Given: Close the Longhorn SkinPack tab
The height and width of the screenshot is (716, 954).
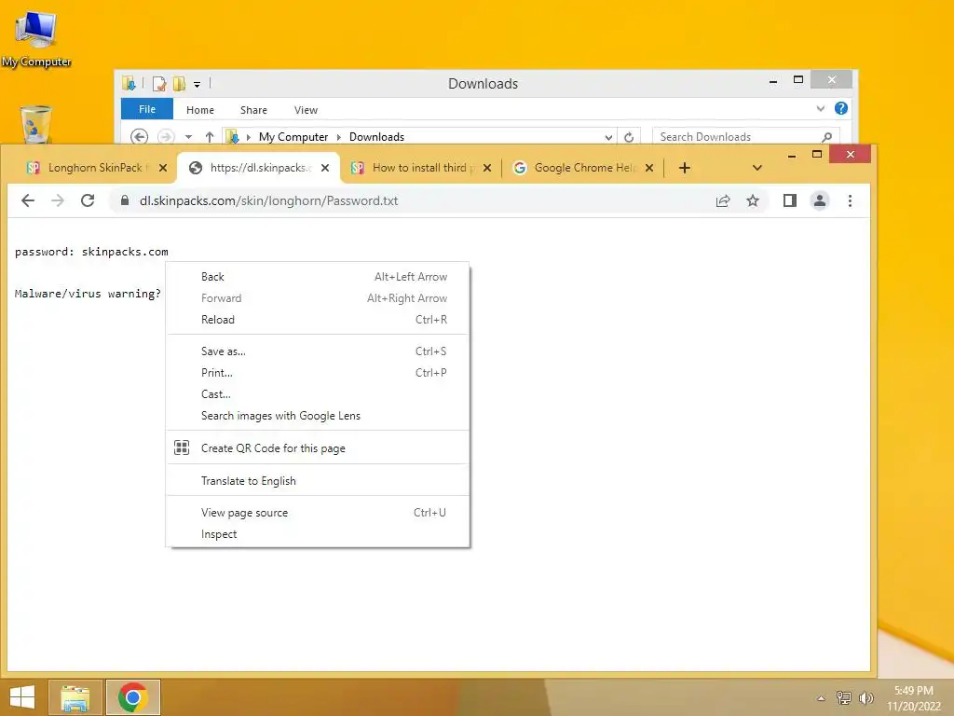Looking at the screenshot, I should (x=163, y=168).
